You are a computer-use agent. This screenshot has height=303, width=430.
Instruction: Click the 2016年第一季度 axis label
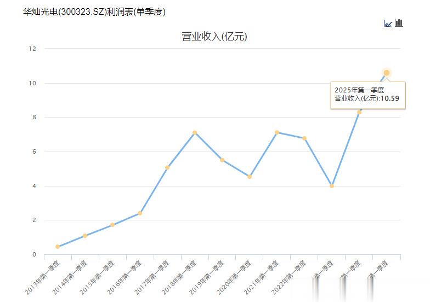125,278
